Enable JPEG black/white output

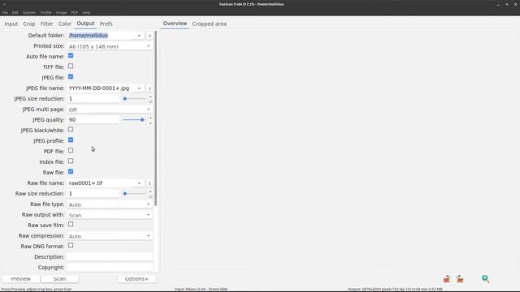[x=71, y=130]
